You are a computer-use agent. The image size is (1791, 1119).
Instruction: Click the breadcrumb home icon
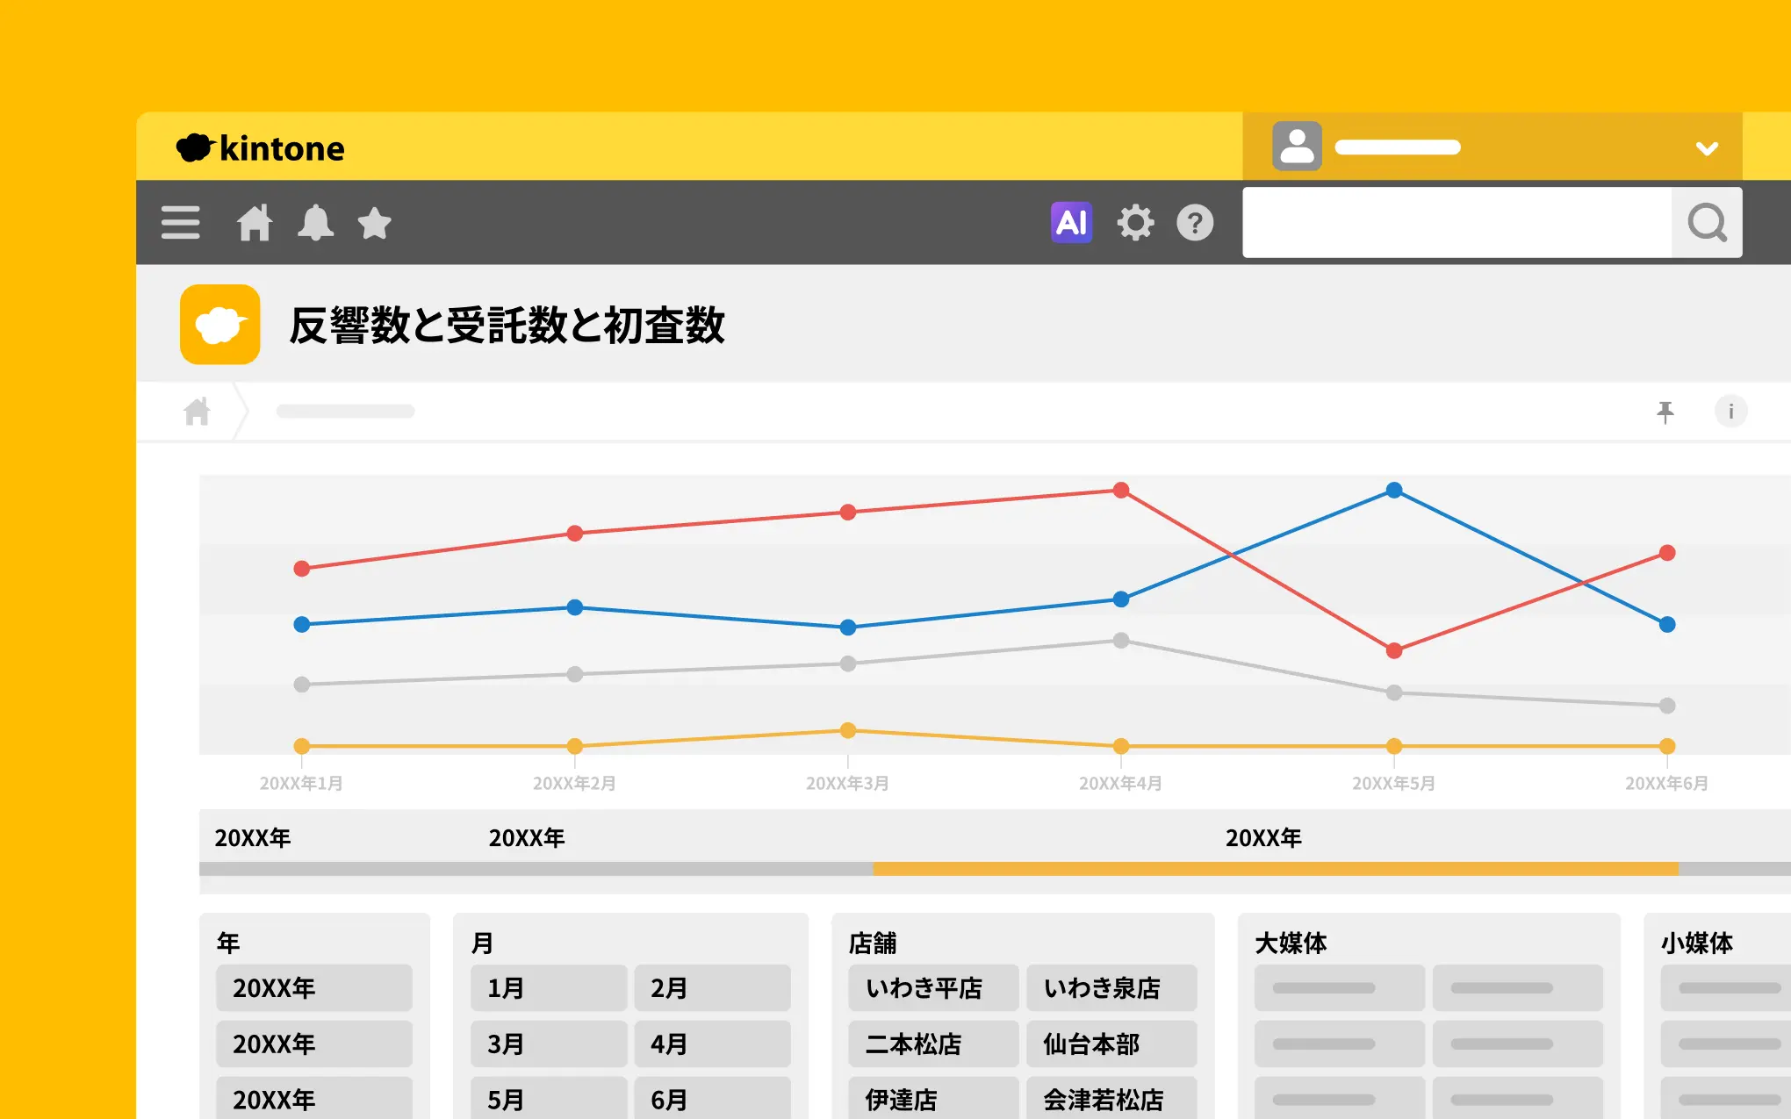point(198,411)
